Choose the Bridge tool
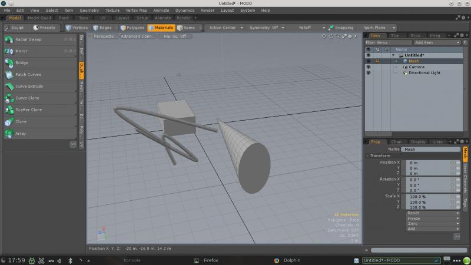Screen dimensions: 471x265 coord(40,63)
